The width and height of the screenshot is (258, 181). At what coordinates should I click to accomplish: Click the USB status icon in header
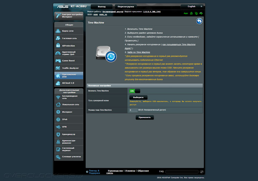click(x=201, y=13)
